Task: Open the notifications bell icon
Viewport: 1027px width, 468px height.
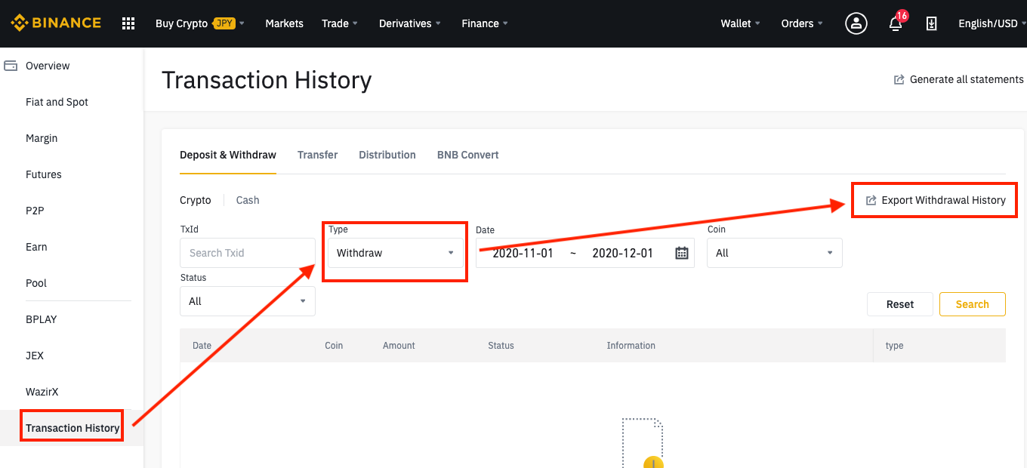Action: pyautogui.click(x=896, y=23)
